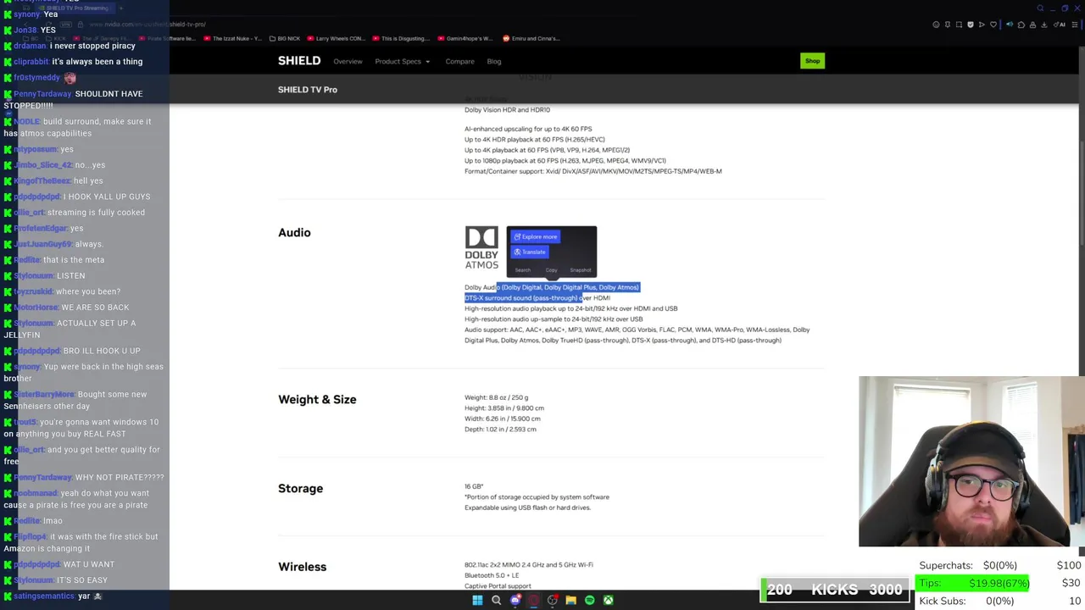Click 'Weight: 8.8 oz / 250 g' text
The width and height of the screenshot is (1085, 610).
point(496,397)
